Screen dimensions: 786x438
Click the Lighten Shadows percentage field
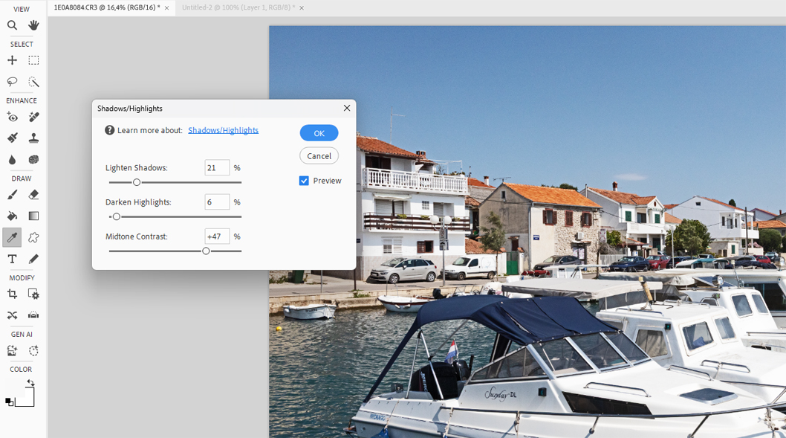click(x=217, y=168)
